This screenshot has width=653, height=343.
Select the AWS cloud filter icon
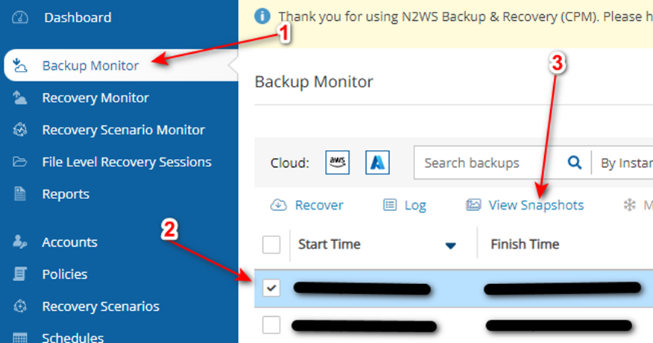(338, 162)
